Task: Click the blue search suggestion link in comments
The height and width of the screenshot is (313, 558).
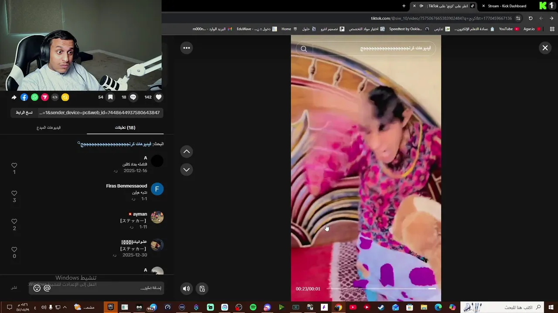Action: (116, 144)
